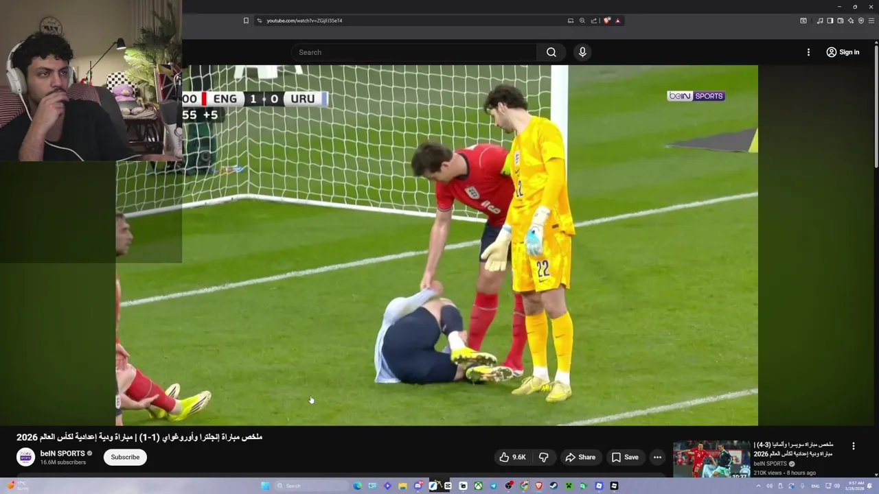Click the picture-in-picture address bar icon
879x494 pixels.
571,21
